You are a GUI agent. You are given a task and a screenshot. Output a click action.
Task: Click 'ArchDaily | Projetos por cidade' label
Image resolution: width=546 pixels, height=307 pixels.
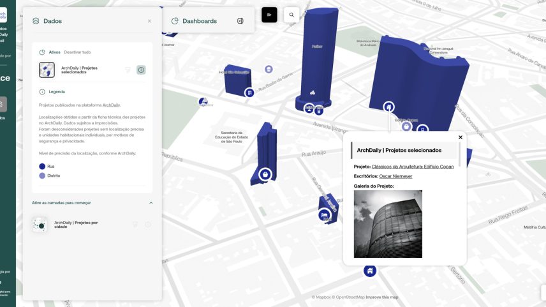point(76,225)
